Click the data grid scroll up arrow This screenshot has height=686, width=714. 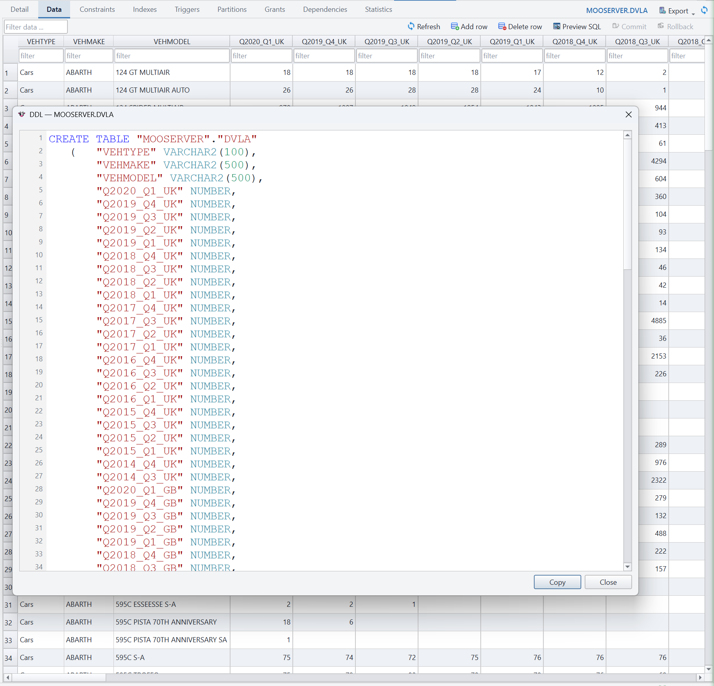pyautogui.click(x=708, y=40)
